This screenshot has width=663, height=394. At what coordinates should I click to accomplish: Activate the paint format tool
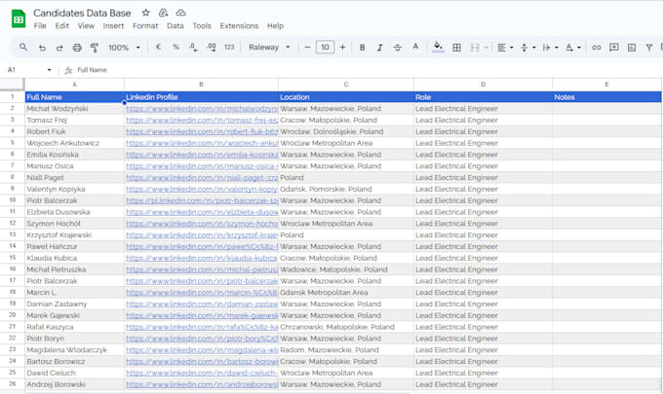pos(95,48)
